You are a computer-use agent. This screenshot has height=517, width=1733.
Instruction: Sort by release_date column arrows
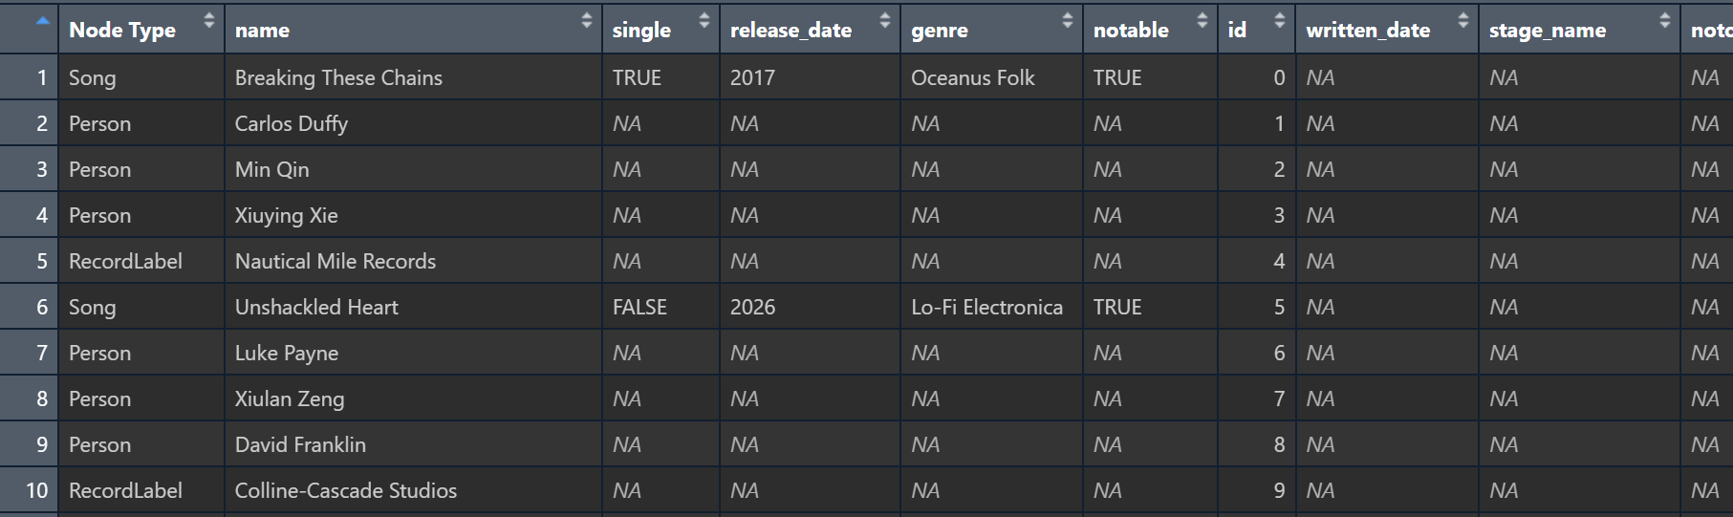tap(885, 20)
